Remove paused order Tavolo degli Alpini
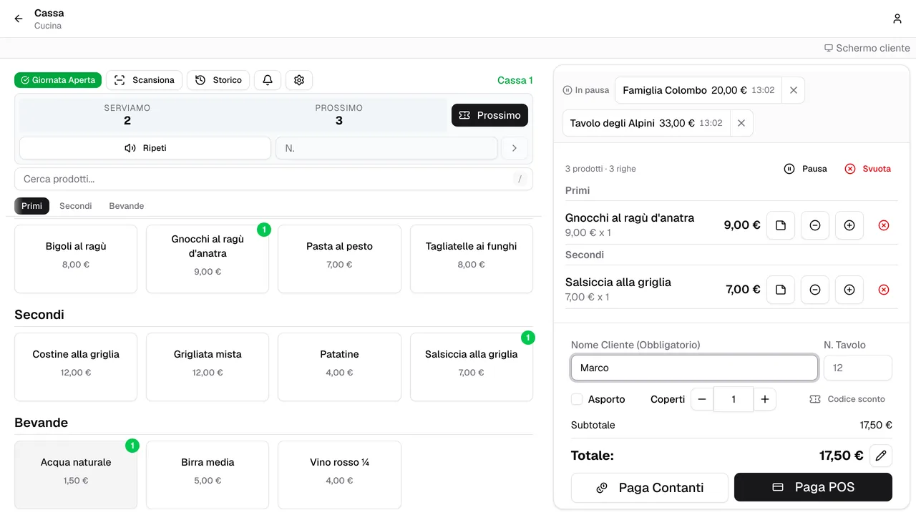This screenshot has width=916, height=515. [741, 123]
